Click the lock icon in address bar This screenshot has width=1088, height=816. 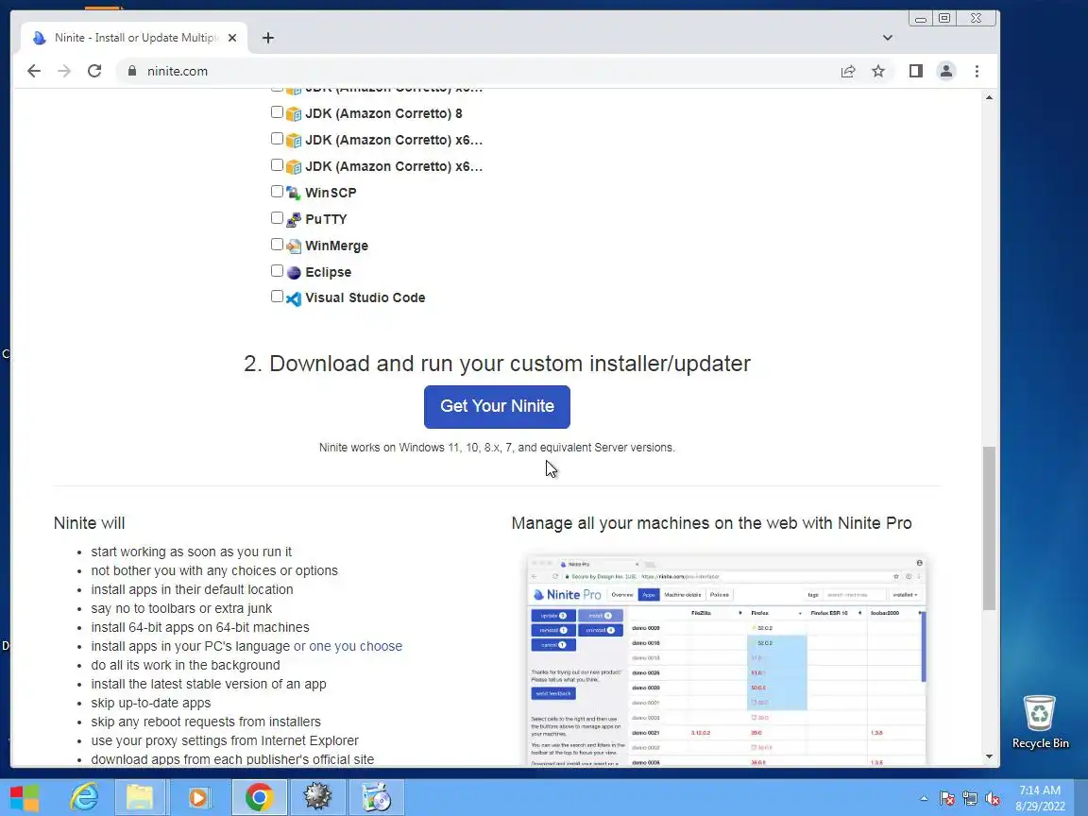(132, 71)
